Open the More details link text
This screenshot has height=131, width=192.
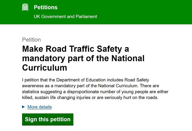39,107
